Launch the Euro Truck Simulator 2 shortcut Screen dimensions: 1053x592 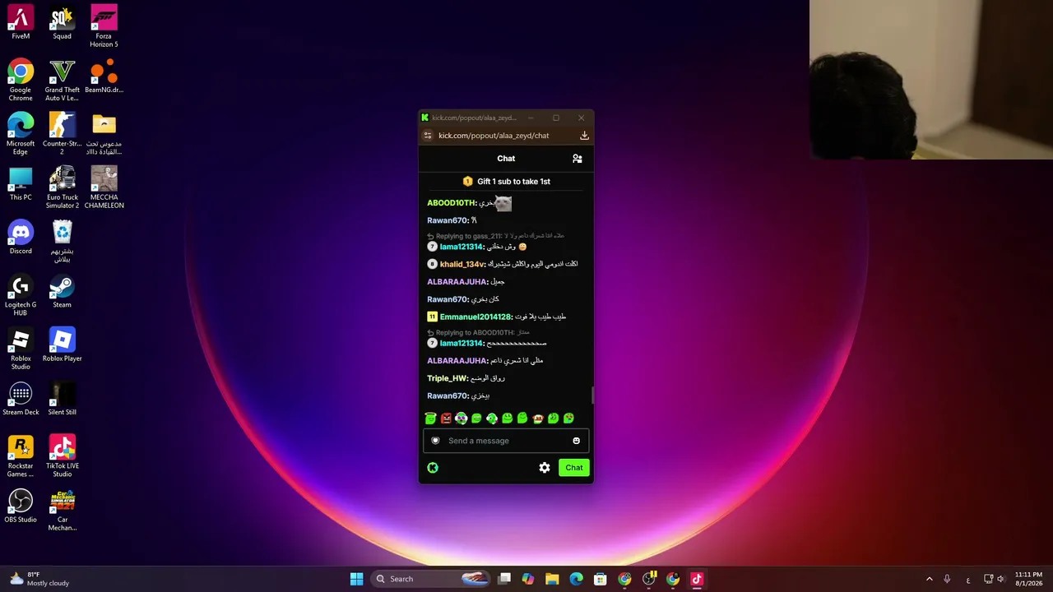pyautogui.click(x=62, y=187)
